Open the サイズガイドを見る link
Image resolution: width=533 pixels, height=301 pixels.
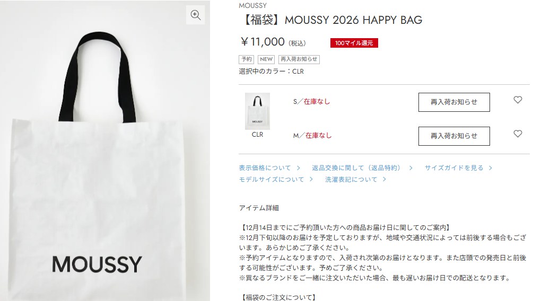(x=454, y=168)
